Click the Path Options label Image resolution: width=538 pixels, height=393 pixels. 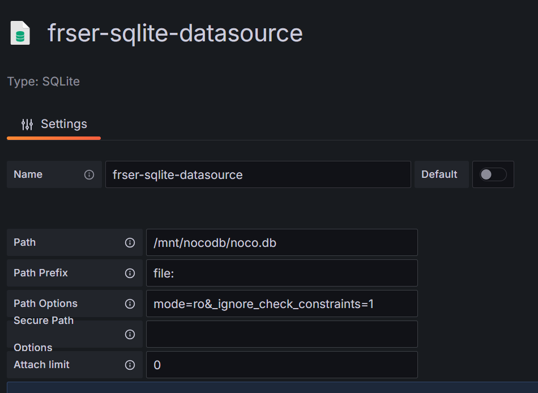coord(45,304)
